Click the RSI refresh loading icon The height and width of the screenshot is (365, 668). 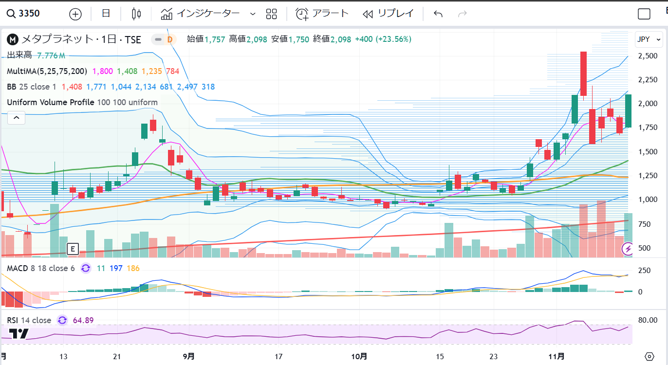pos(62,320)
